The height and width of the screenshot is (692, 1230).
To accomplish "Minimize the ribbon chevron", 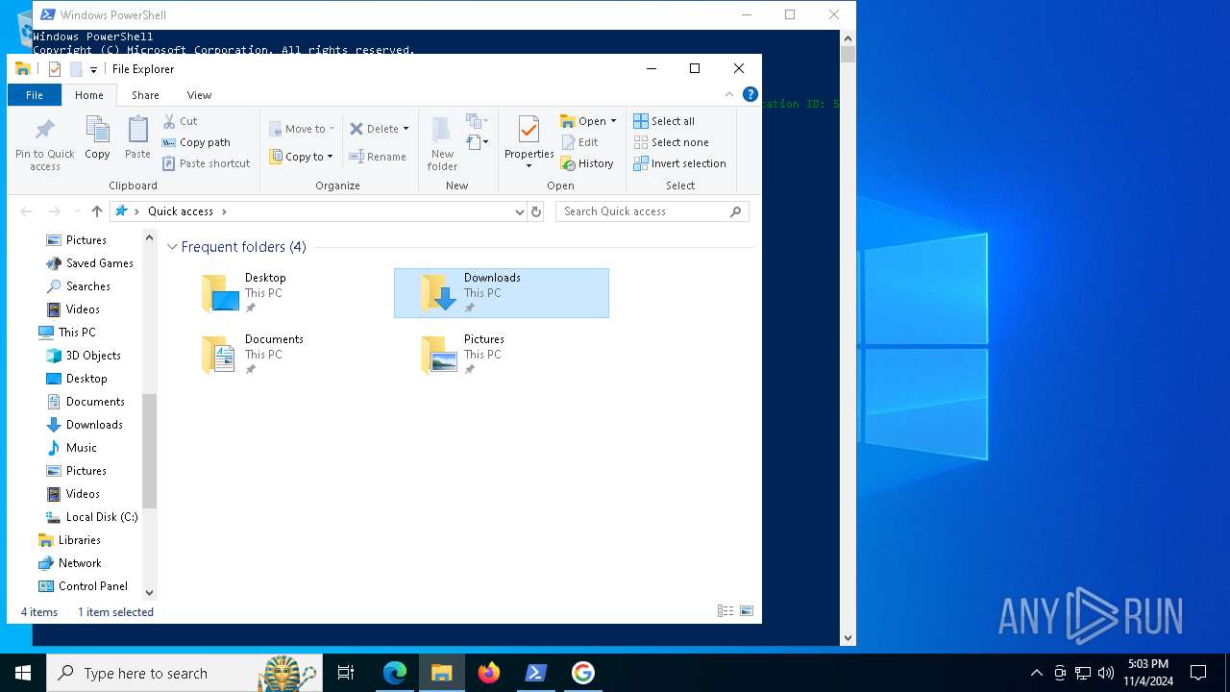I will point(729,94).
